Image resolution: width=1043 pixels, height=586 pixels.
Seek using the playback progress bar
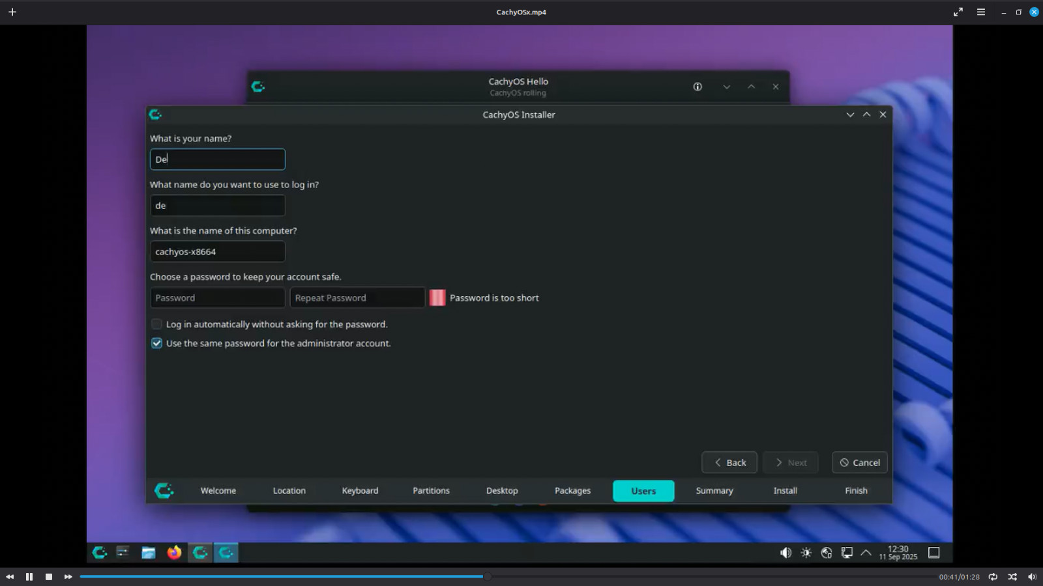(508, 576)
